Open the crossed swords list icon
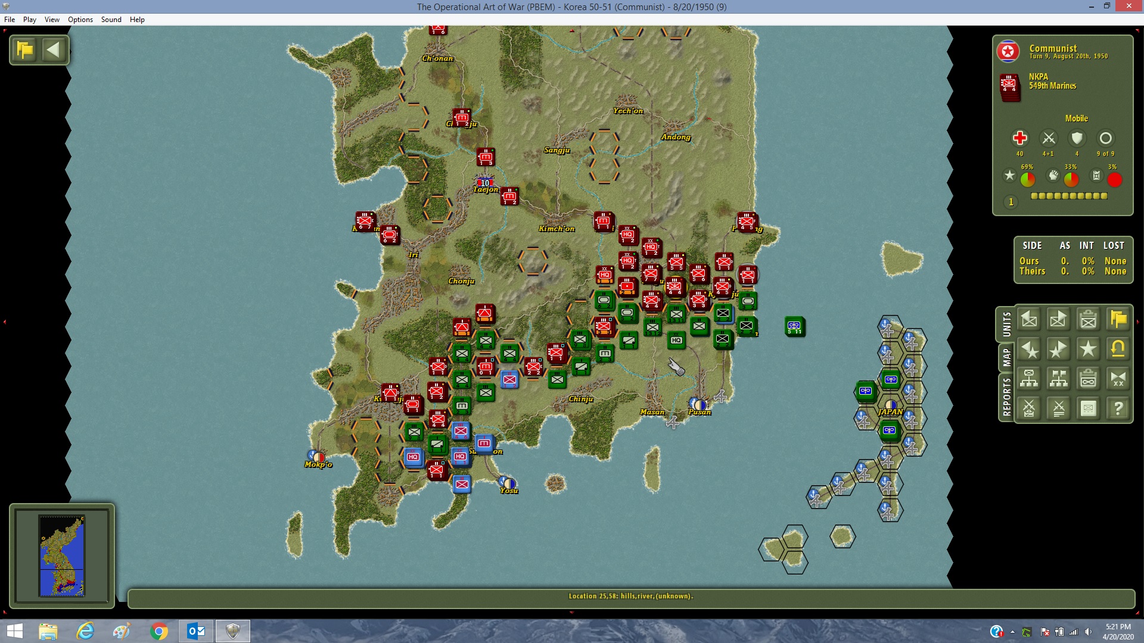Image resolution: width=1144 pixels, height=643 pixels. 1059,408
